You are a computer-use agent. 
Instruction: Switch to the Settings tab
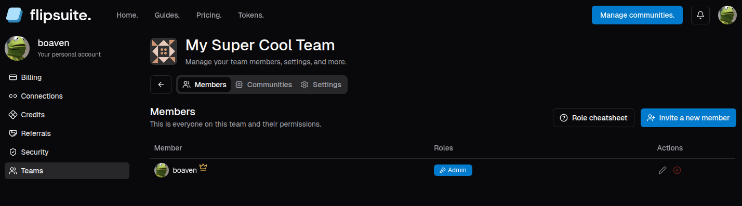coord(321,85)
